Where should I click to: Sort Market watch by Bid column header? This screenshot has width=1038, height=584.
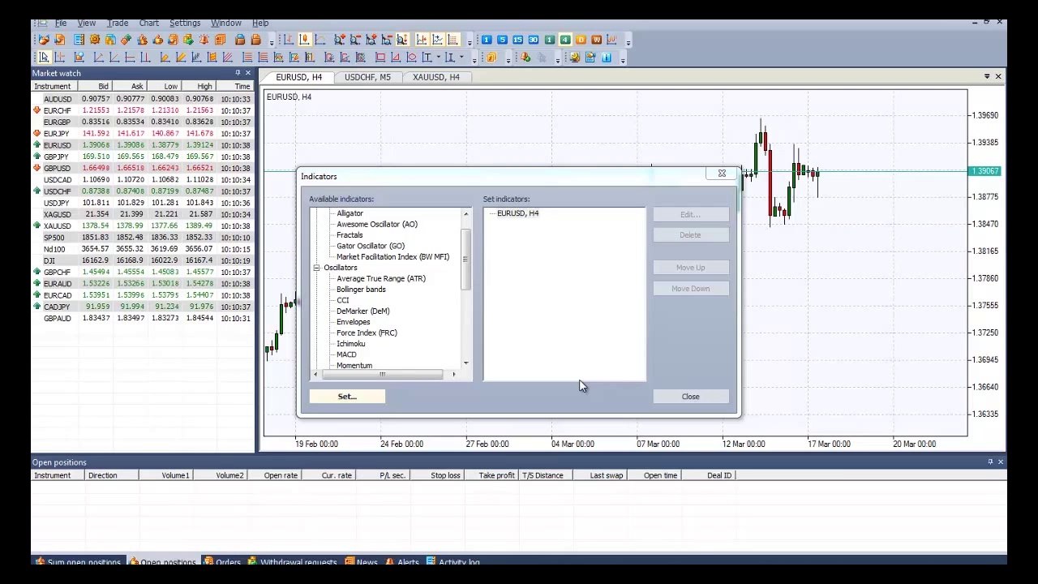(x=96, y=86)
